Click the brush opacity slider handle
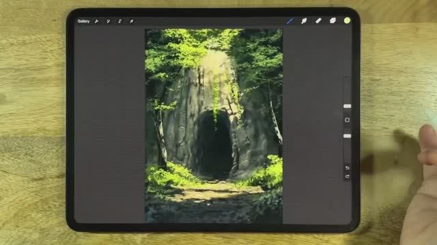The width and height of the screenshot is (437, 245). (347, 136)
